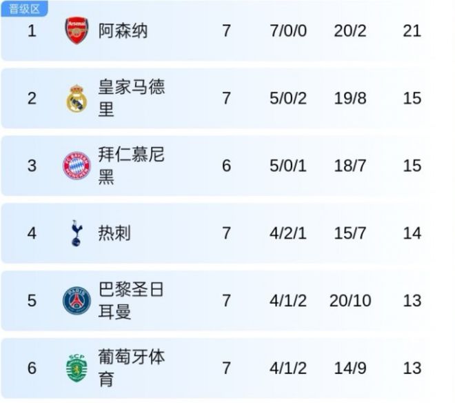This screenshot has height=403, width=455.
Task: Click Arsenal's 7/0/0 record
Action: pos(287,31)
